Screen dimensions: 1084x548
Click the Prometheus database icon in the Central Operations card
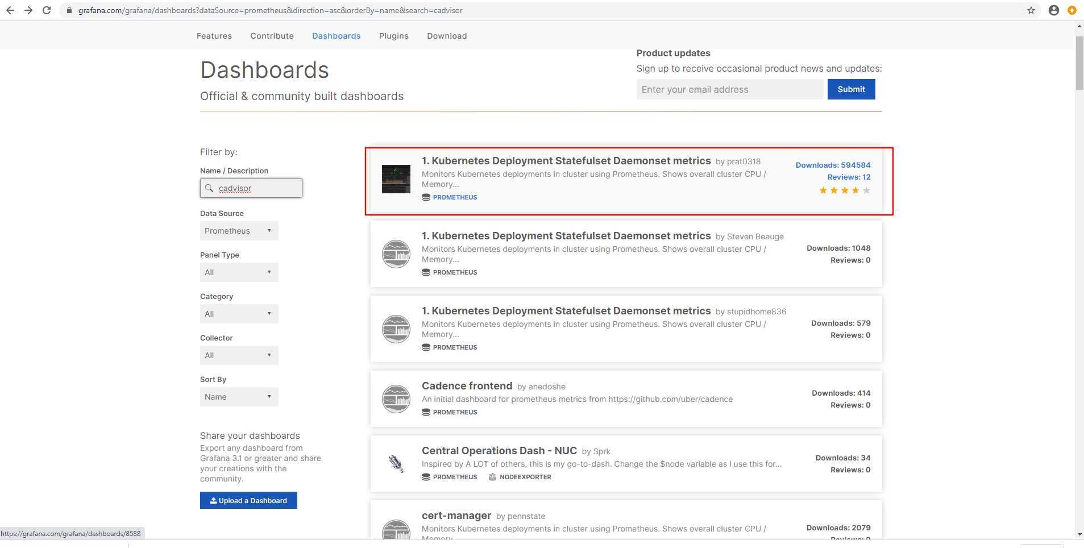pos(426,477)
